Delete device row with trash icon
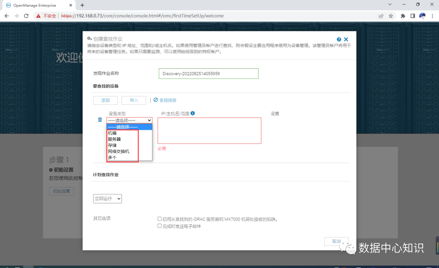This screenshot has width=439, height=268. coord(100,120)
